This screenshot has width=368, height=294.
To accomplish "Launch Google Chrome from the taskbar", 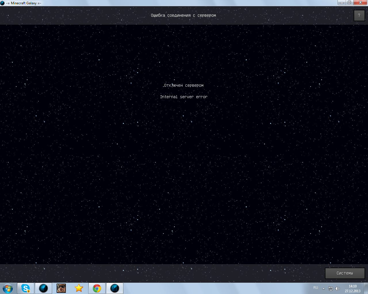I will (x=97, y=288).
